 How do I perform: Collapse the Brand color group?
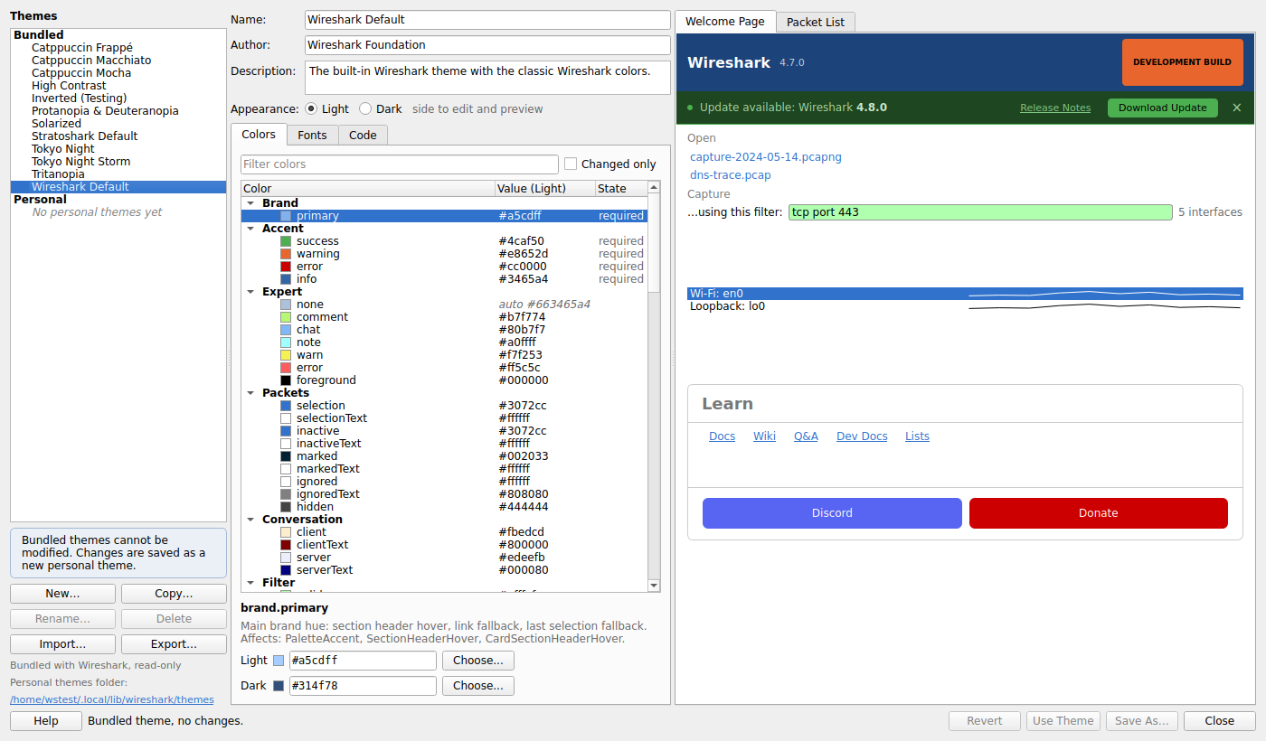tap(250, 203)
